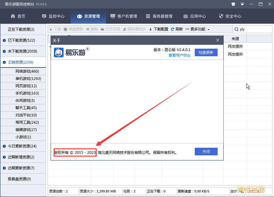Click 更新速度：0.00 KB/S status text
274x197 pixels.
[x=194, y=191]
